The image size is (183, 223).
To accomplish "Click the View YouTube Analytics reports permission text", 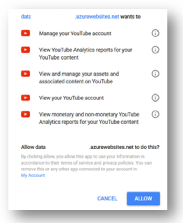I will 85,54.
